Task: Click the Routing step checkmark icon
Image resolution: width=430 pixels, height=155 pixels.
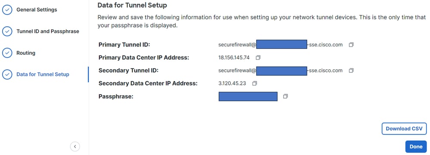Action: click(7, 53)
